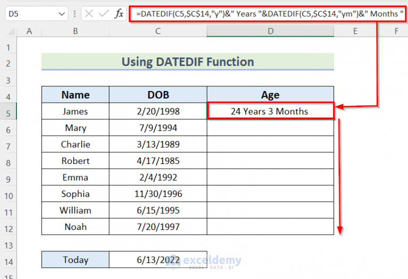Click the 'Using DATEDIF Function' title cell
The width and height of the screenshot is (408, 279).
(x=188, y=62)
